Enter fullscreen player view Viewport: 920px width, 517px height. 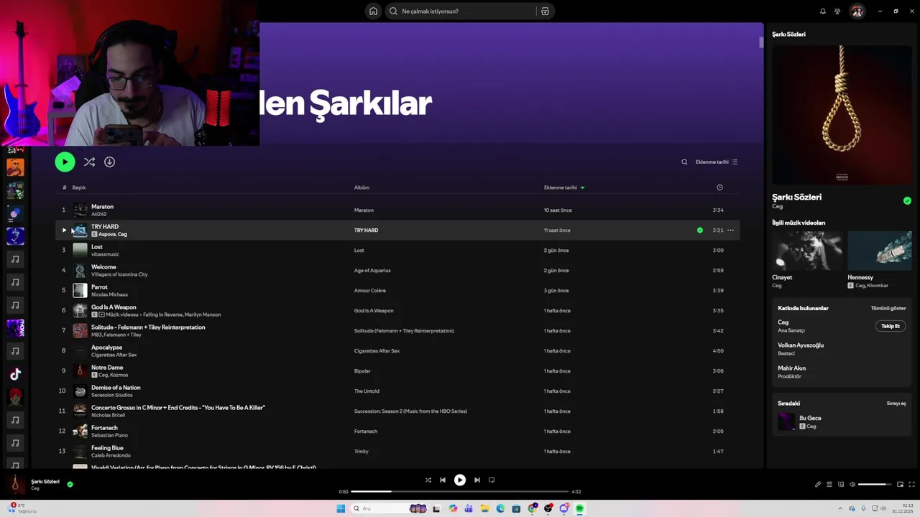(x=912, y=484)
